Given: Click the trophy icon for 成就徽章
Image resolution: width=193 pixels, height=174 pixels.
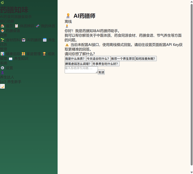Looking at the screenshot, I should [44, 54].
